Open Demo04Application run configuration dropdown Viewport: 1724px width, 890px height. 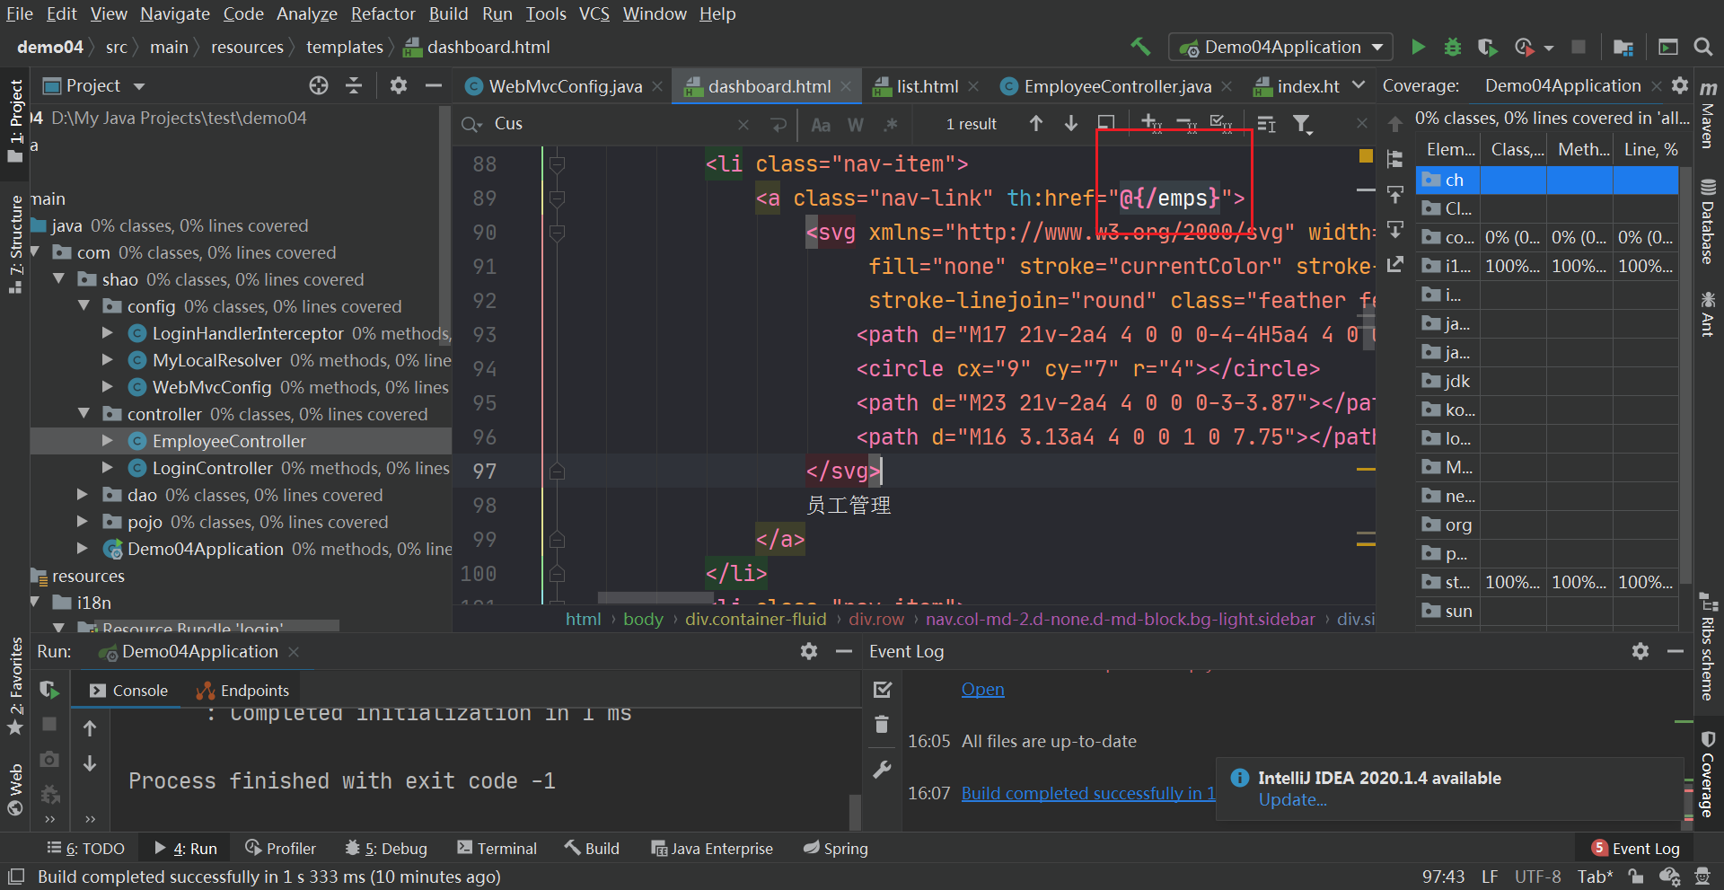(x=1280, y=47)
